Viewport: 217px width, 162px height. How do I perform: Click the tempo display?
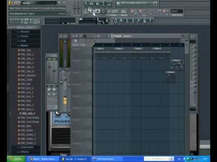[x=113, y=11]
